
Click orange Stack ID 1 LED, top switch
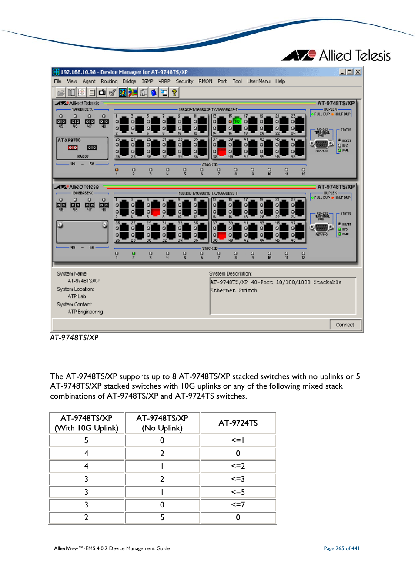[x=117, y=170]
